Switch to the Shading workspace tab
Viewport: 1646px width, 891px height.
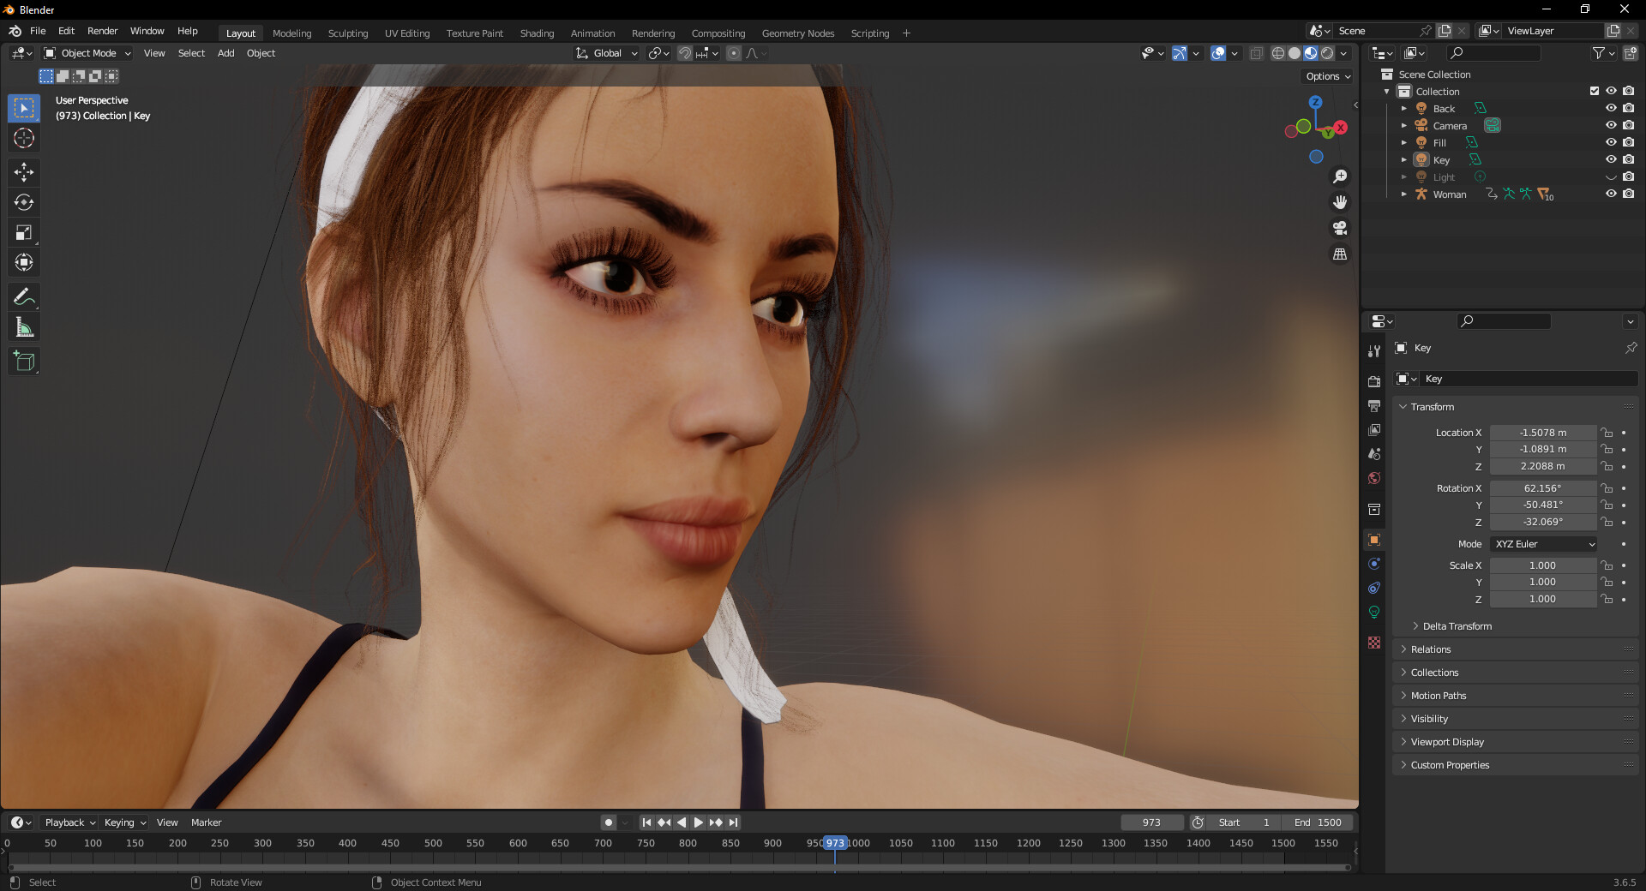click(x=536, y=33)
